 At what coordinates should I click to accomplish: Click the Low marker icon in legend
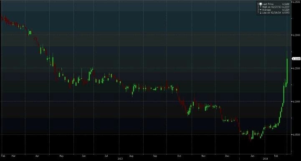point(261,12)
